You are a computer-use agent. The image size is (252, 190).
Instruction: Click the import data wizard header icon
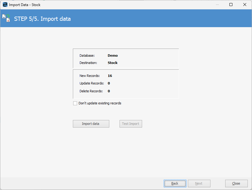(6, 18)
